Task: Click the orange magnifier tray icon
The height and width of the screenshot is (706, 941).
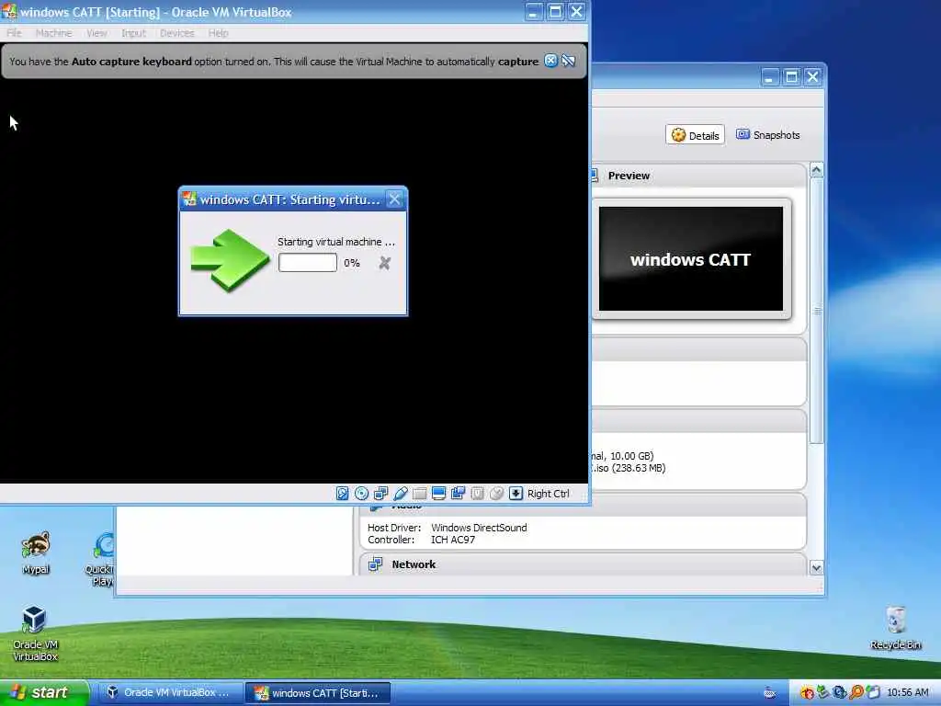Action: coord(856,692)
